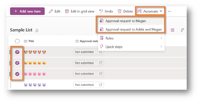Choose Approval request to Adele and Megan
Image resolution: width=199 pixels, height=102 pixels.
[x=130, y=29]
